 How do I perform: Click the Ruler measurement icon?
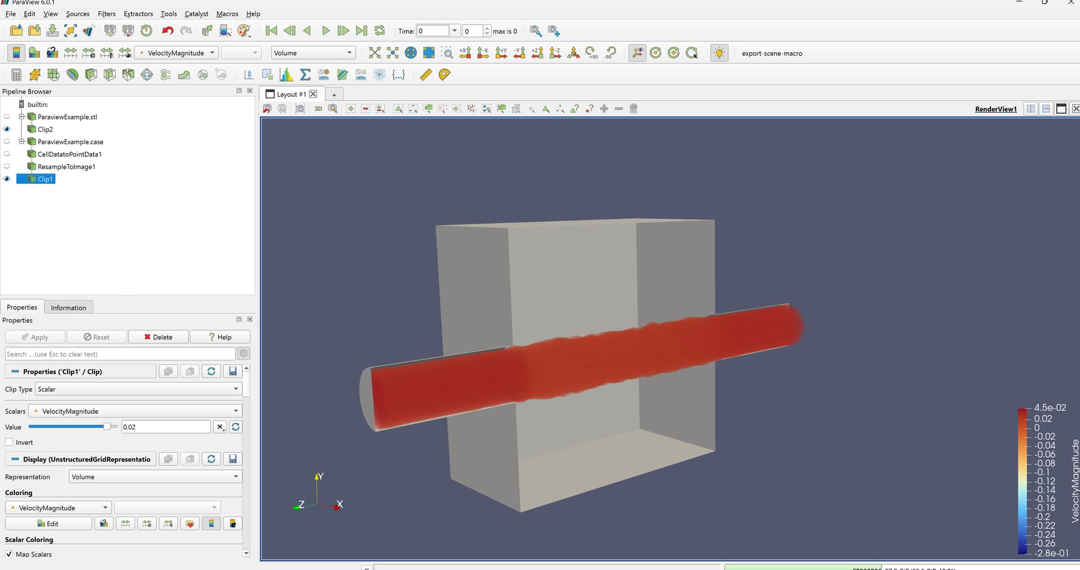point(426,75)
